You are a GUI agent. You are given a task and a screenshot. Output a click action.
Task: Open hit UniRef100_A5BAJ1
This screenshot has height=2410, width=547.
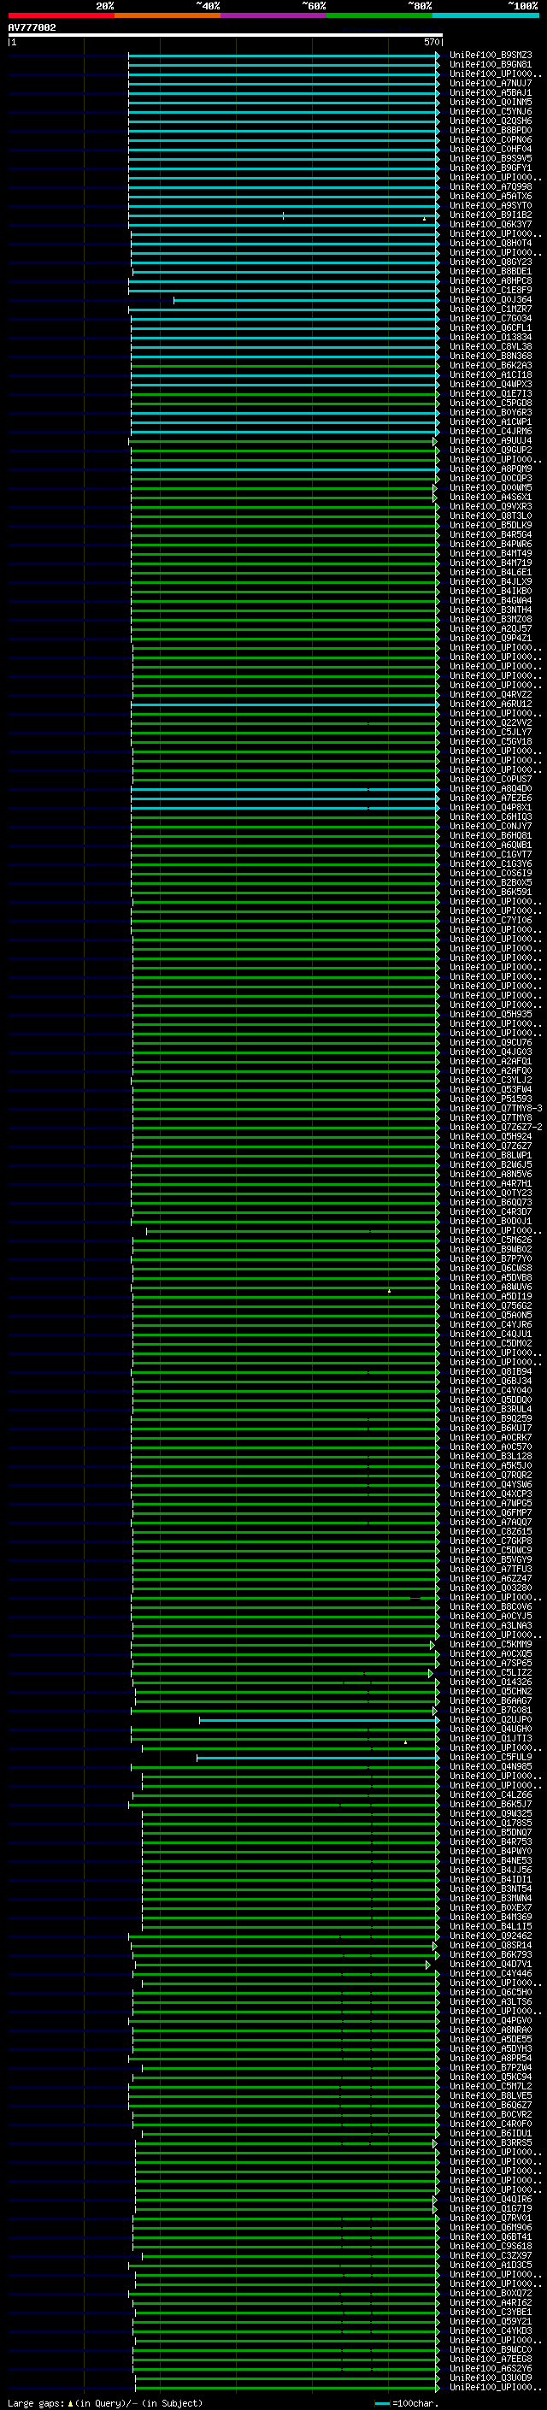[490, 92]
